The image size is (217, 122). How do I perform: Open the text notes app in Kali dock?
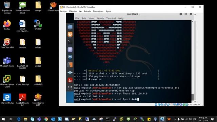click(x=70, y=49)
